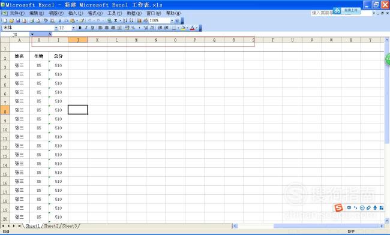Jump to first sheet tab with navigation arrow

(3, 226)
